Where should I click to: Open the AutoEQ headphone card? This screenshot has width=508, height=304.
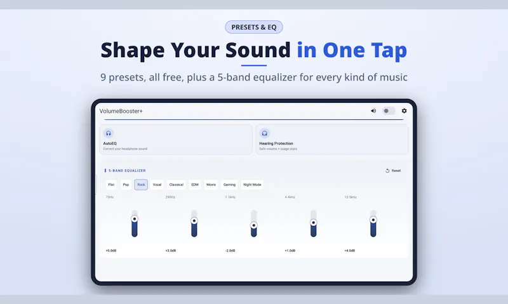pyautogui.click(x=176, y=139)
